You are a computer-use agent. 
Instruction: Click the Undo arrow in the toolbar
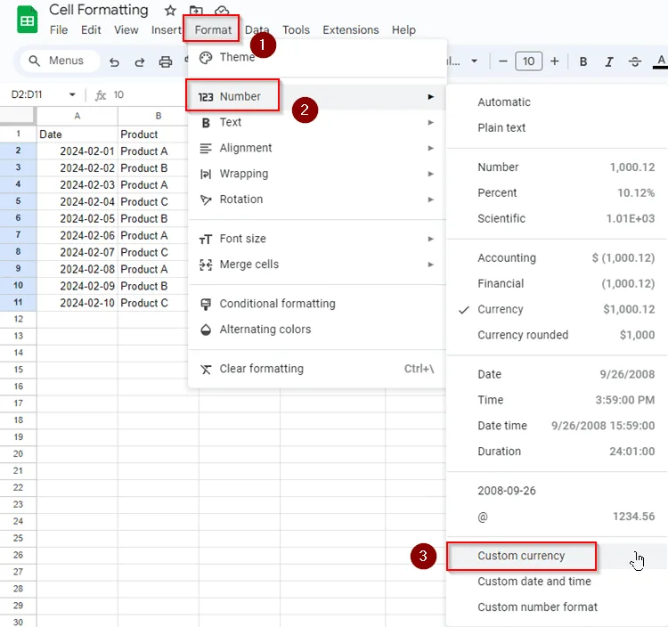(x=114, y=62)
